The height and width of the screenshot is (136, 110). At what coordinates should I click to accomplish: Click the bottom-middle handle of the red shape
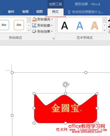point(65,123)
